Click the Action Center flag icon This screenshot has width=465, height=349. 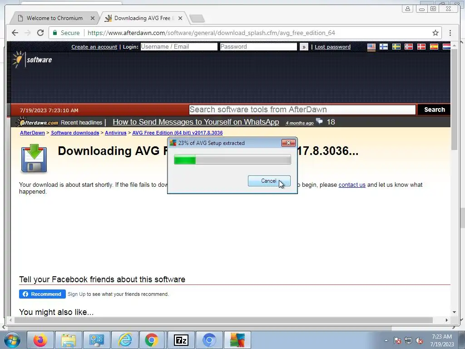click(x=397, y=340)
